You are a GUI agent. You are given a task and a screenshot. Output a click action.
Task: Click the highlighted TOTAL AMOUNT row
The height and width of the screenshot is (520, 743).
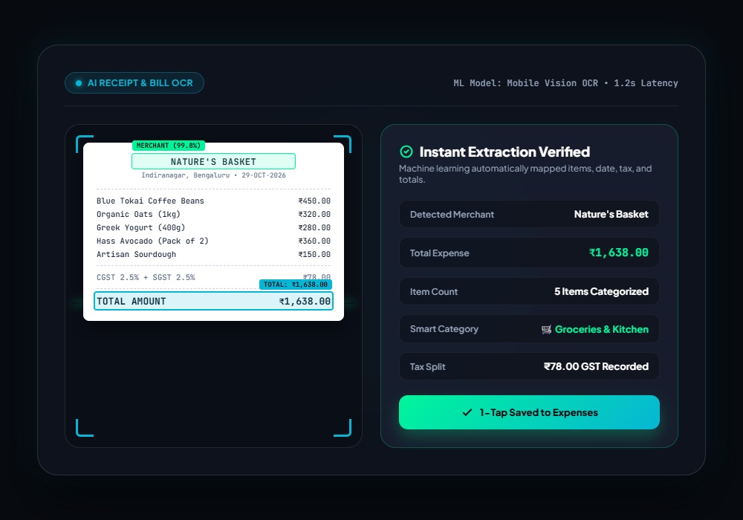(x=213, y=301)
